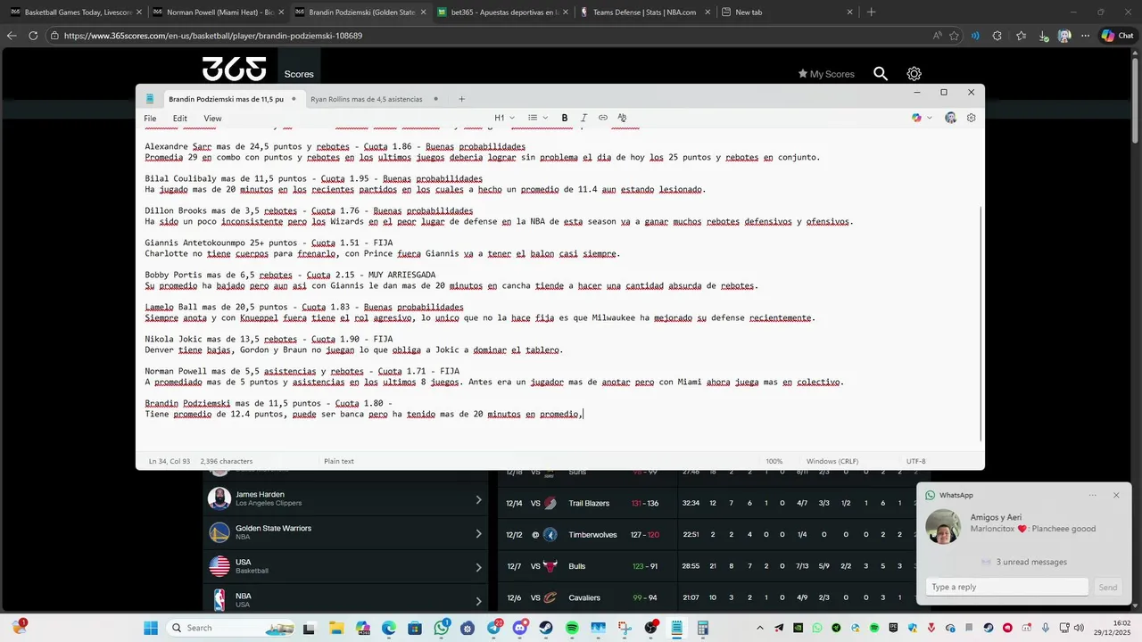This screenshot has height=642, width=1142.
Task: Toggle italic formatting in Notepad
Action: (584, 118)
